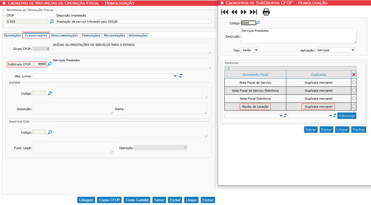Click the magnifier next to SubGrupo CFOP 9999
This screenshot has width=371, height=205.
pos(50,64)
